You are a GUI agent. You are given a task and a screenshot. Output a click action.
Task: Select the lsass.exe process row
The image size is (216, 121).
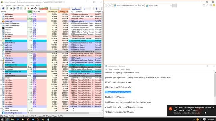pyautogui.click(x=51, y=54)
